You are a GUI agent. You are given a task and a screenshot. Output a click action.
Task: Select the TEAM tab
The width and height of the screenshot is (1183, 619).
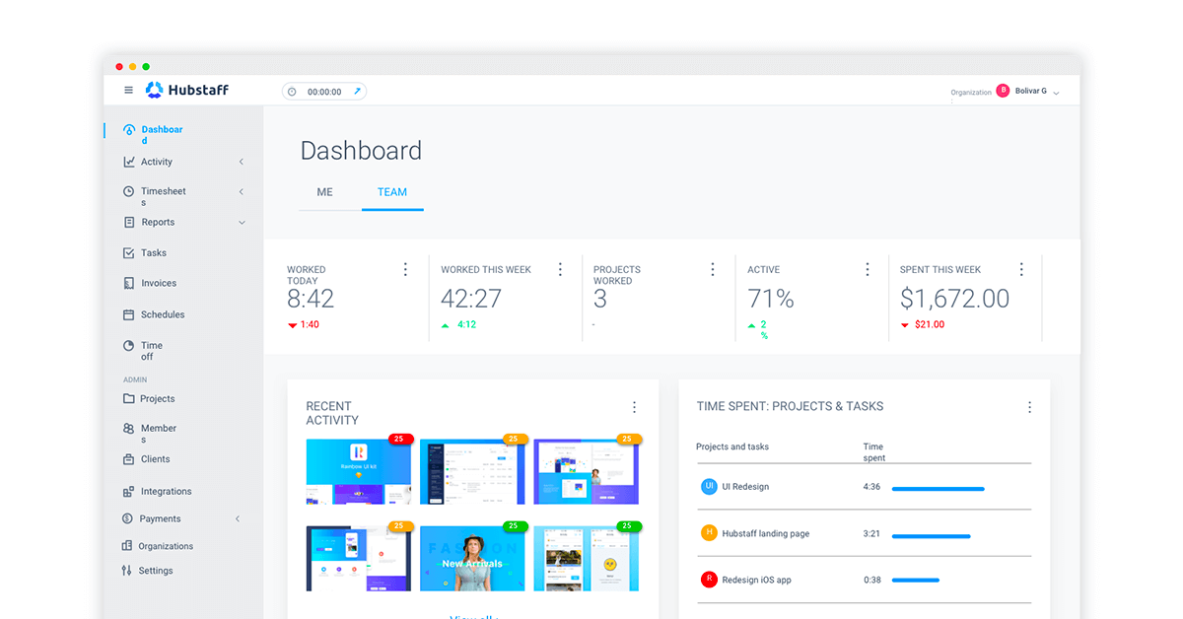point(392,192)
